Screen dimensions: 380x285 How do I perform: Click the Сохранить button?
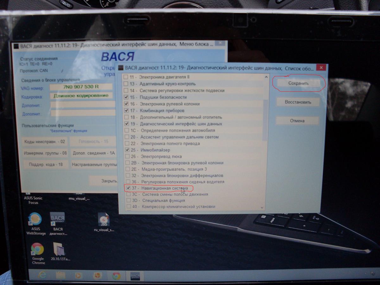298,83
